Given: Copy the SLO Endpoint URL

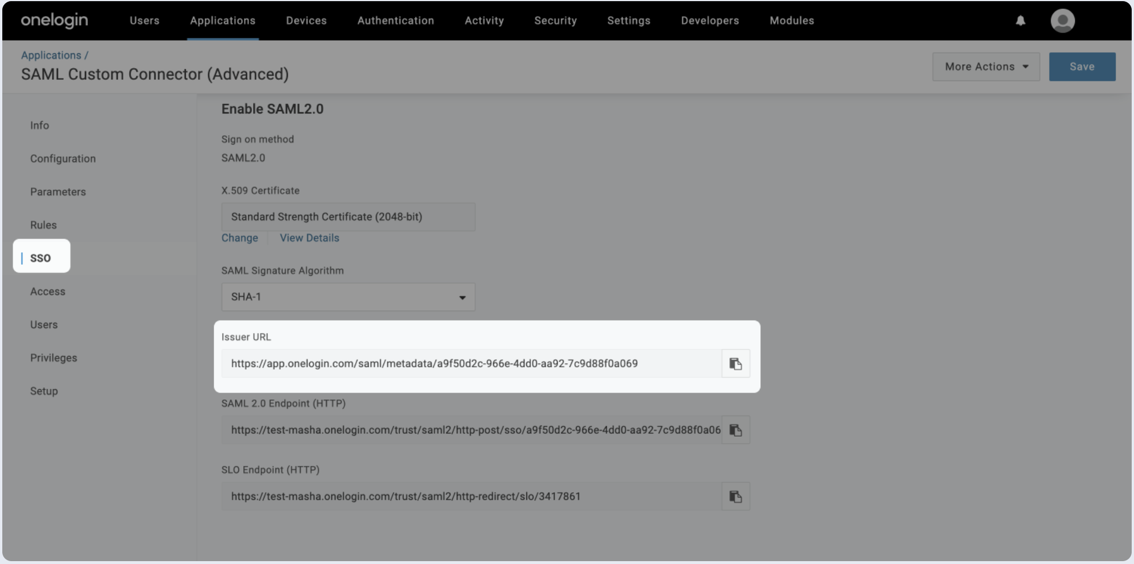Looking at the screenshot, I should coord(735,496).
